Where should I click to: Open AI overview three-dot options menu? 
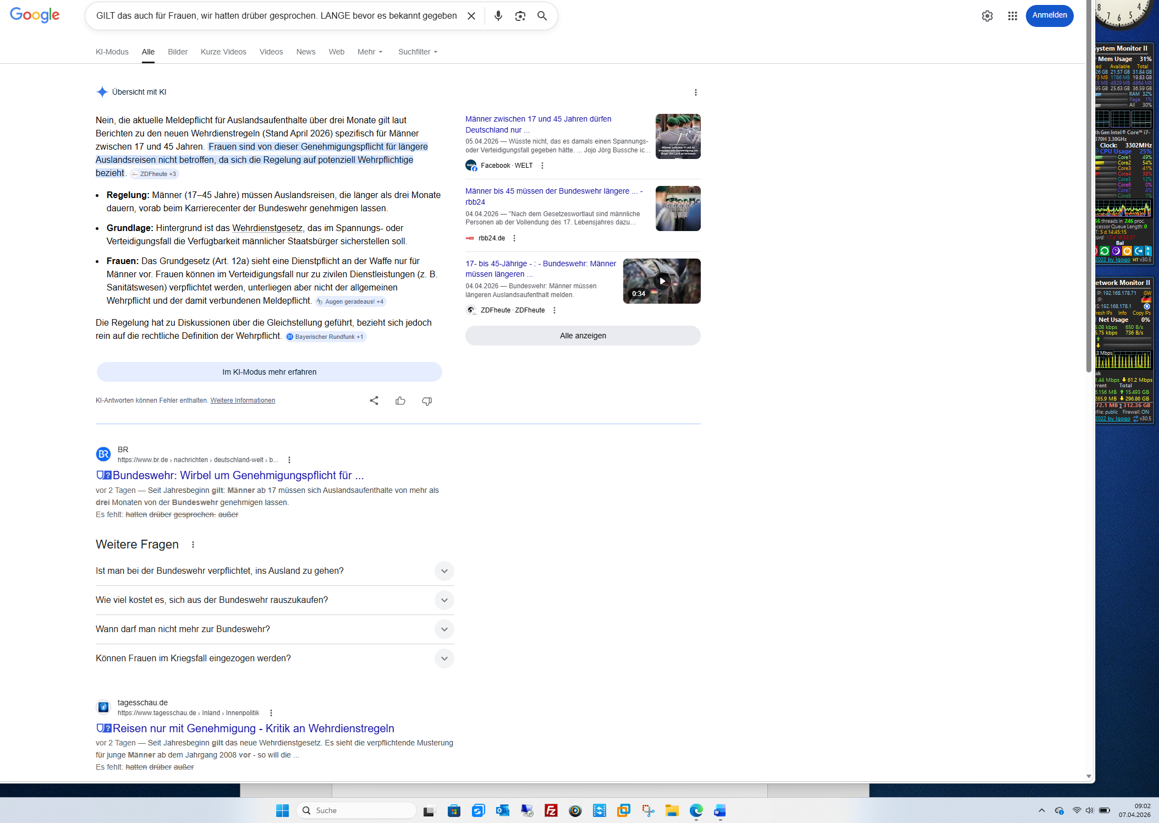pos(695,92)
